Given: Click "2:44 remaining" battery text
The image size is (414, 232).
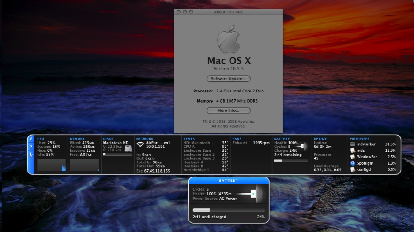Looking at the screenshot, I should pos(288,155).
